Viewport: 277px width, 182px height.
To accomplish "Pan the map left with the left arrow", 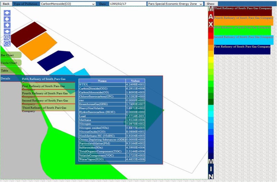I will [x=7, y=19].
